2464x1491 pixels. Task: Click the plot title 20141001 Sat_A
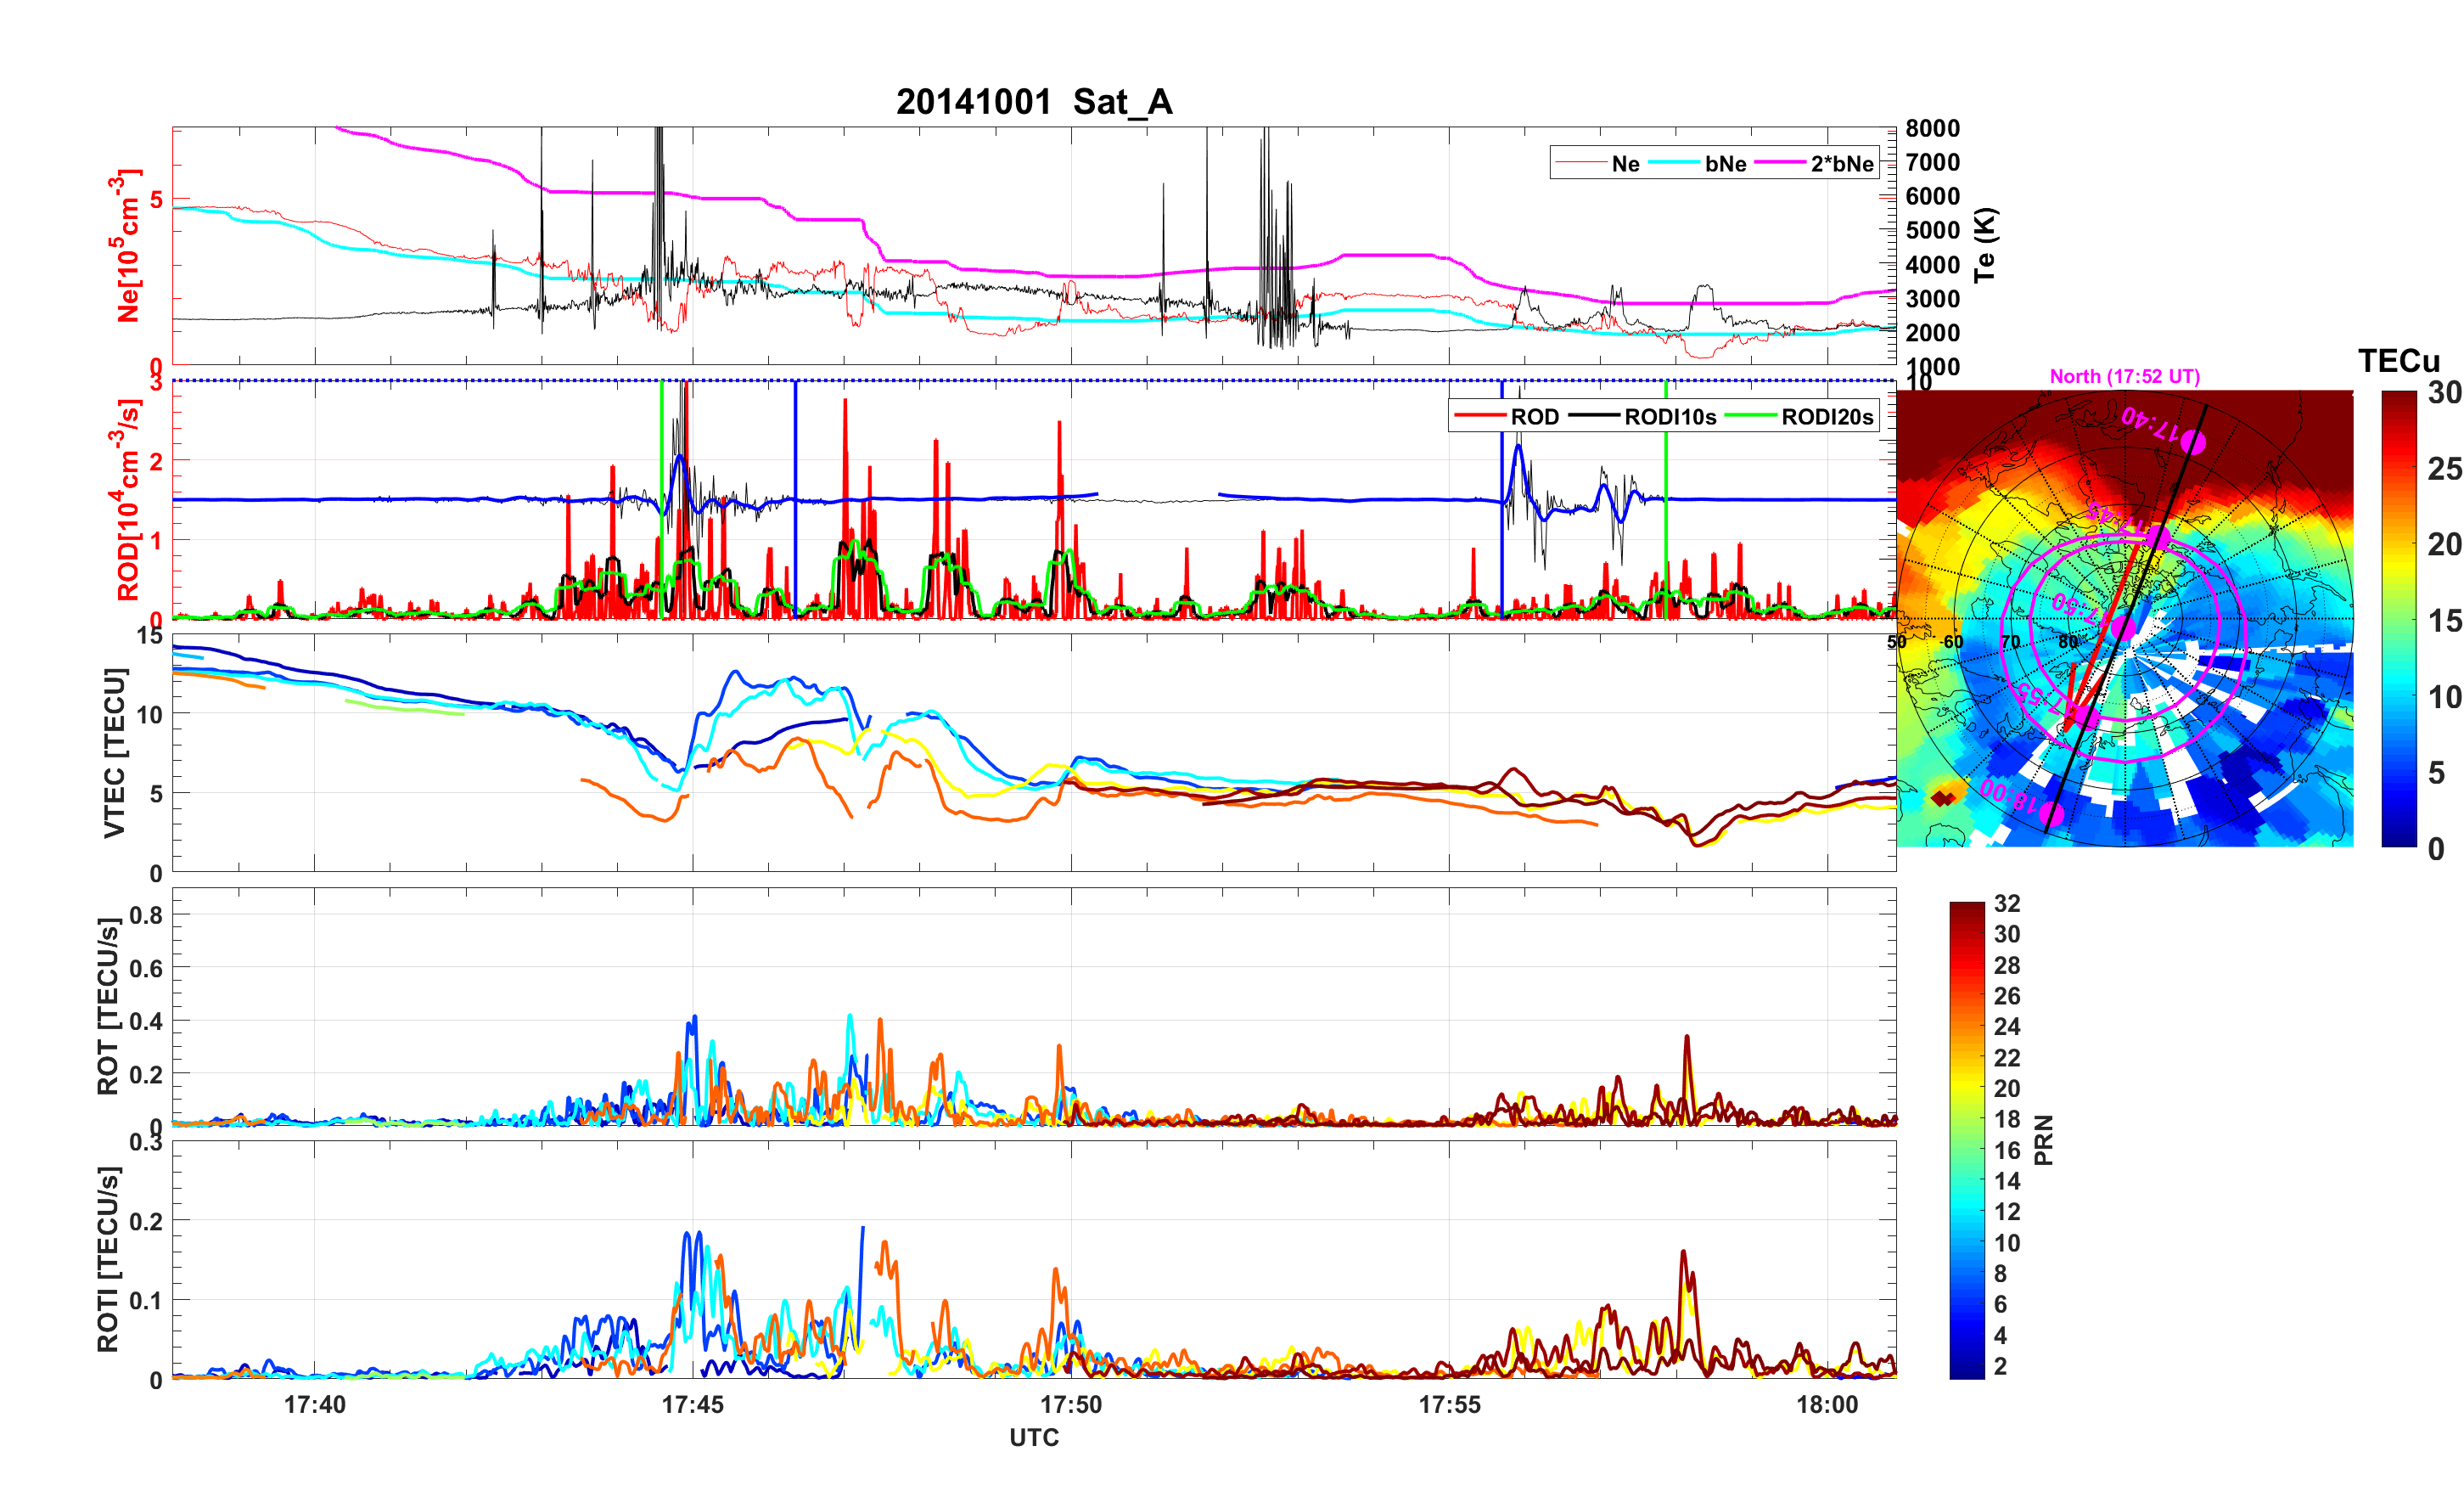point(1033,102)
